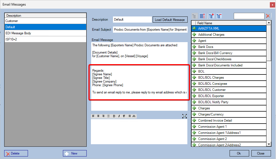Click the Description column header

(x=45, y=15)
